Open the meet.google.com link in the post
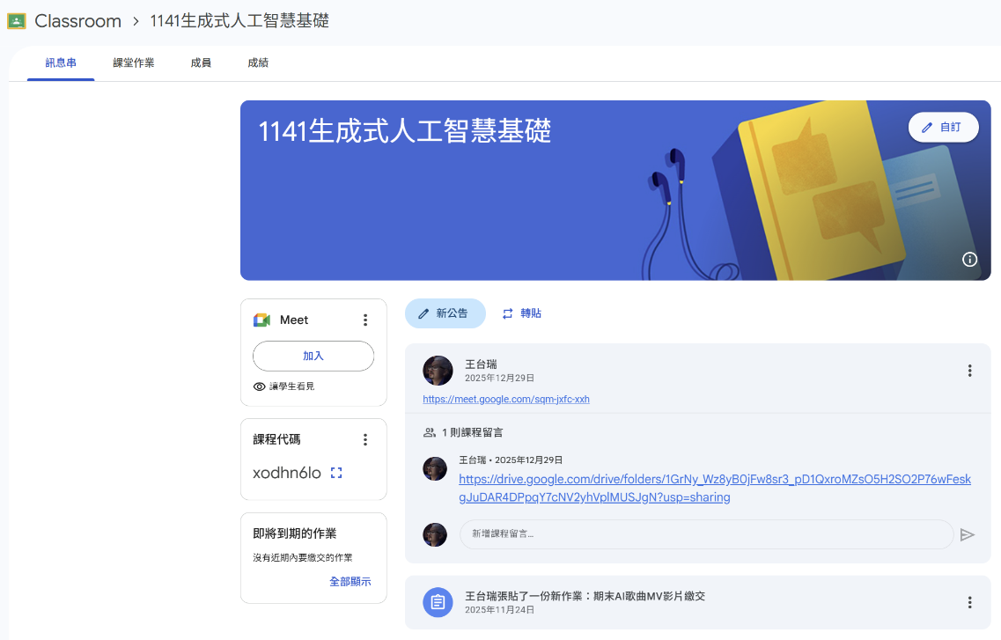Image resolution: width=1001 pixels, height=640 pixels. click(506, 399)
